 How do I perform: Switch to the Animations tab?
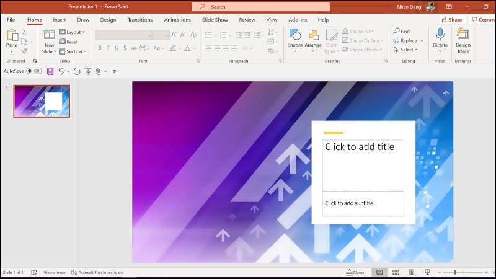(177, 20)
